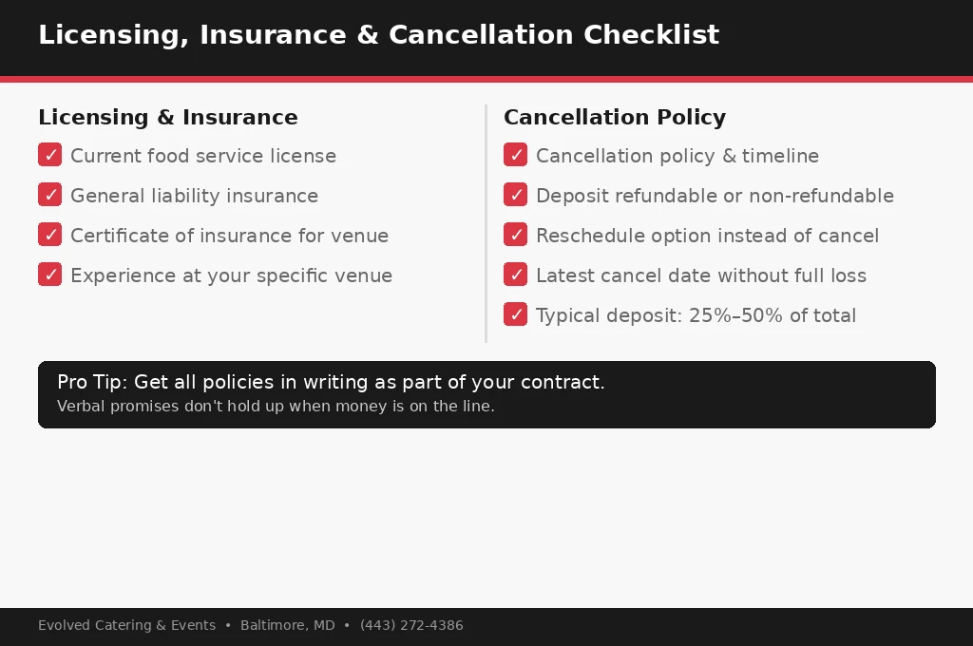The width and height of the screenshot is (973, 646).
Task: Click the Cancellation Policy heading
Action: click(615, 117)
